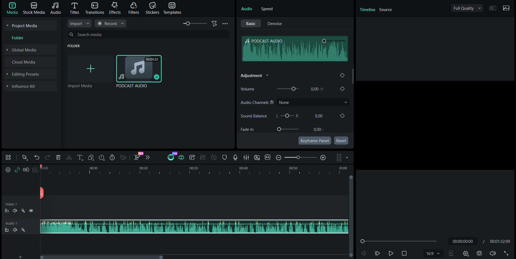Open the Keyframe Panel
This screenshot has height=259, width=516.
pyautogui.click(x=314, y=141)
